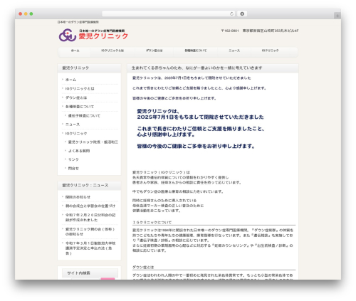
Task: Select 各種検査について in left sidebar menu
Action: 80,107
